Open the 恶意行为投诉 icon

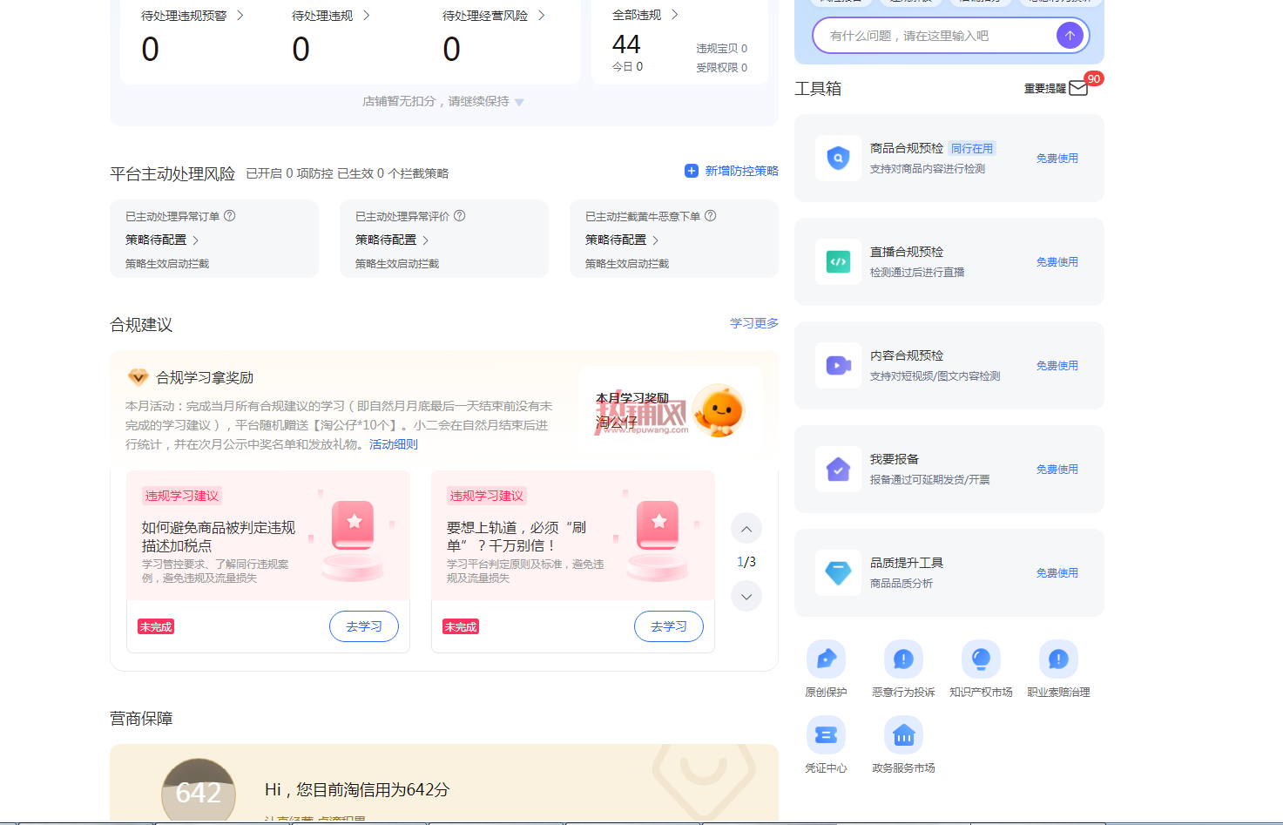point(903,659)
